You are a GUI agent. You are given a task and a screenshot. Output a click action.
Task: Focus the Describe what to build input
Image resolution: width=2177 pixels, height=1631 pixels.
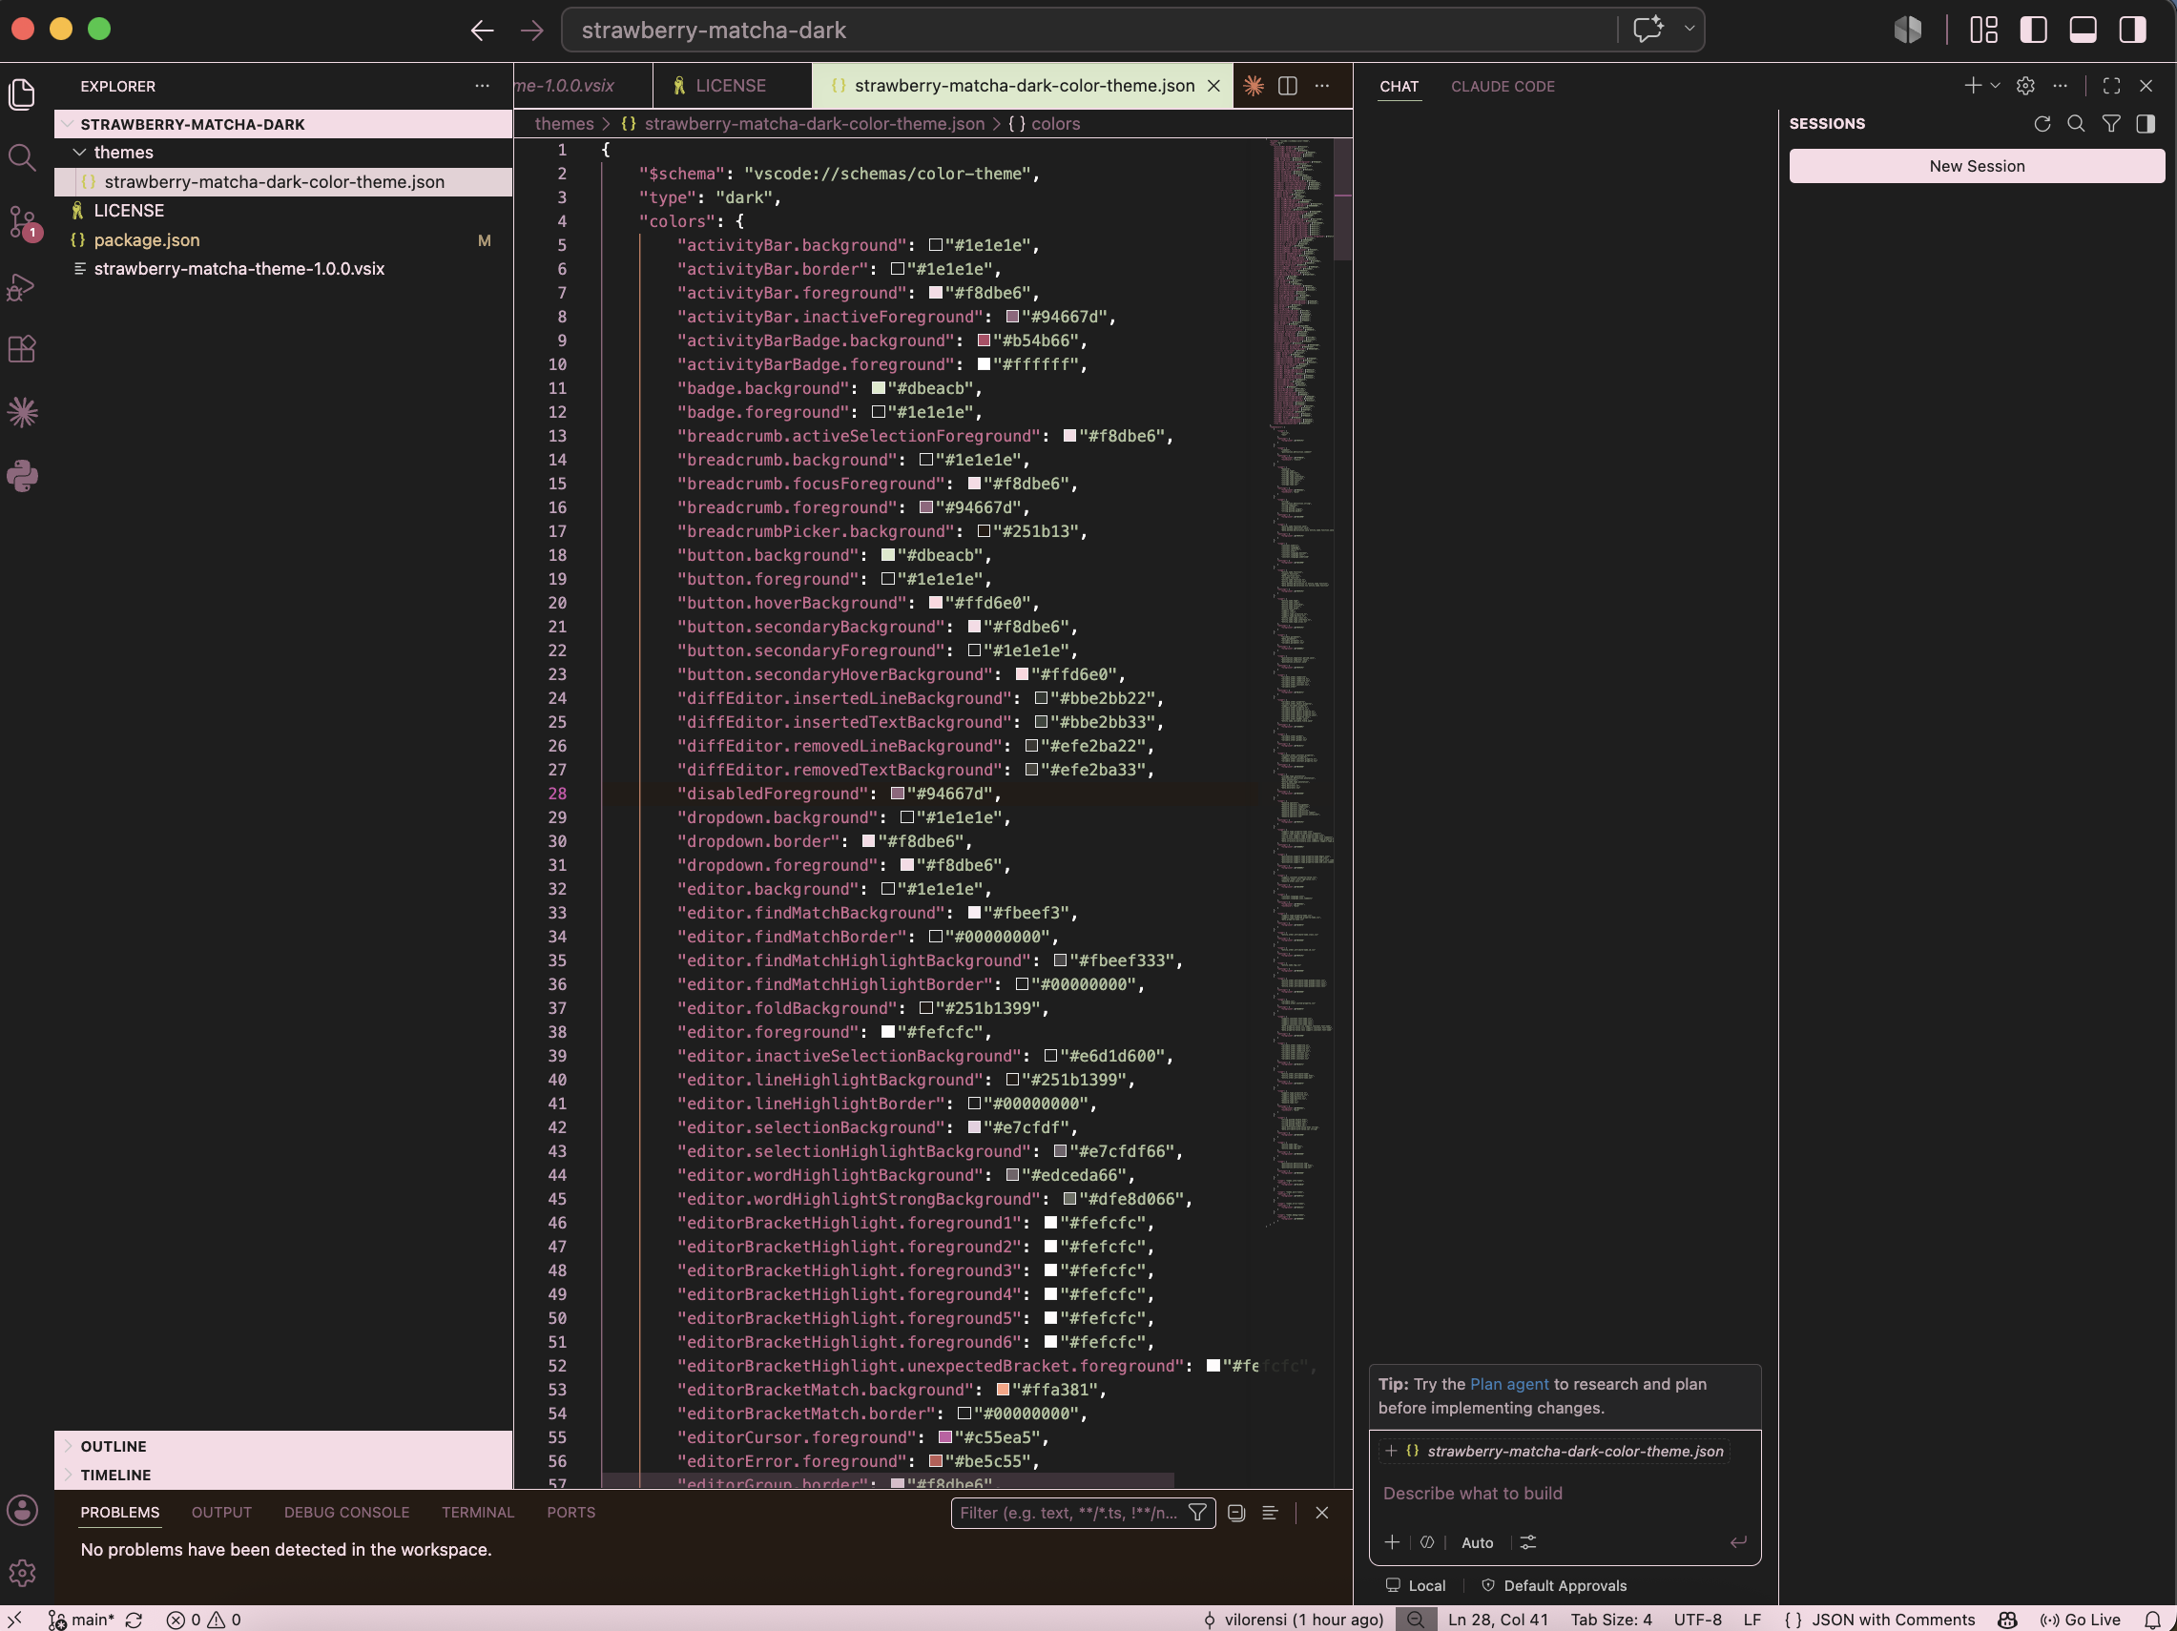1564,1494
